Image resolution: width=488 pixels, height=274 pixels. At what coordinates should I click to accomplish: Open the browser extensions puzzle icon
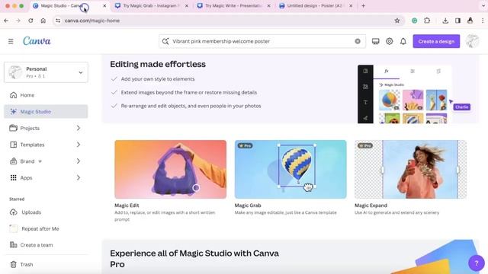click(427, 21)
